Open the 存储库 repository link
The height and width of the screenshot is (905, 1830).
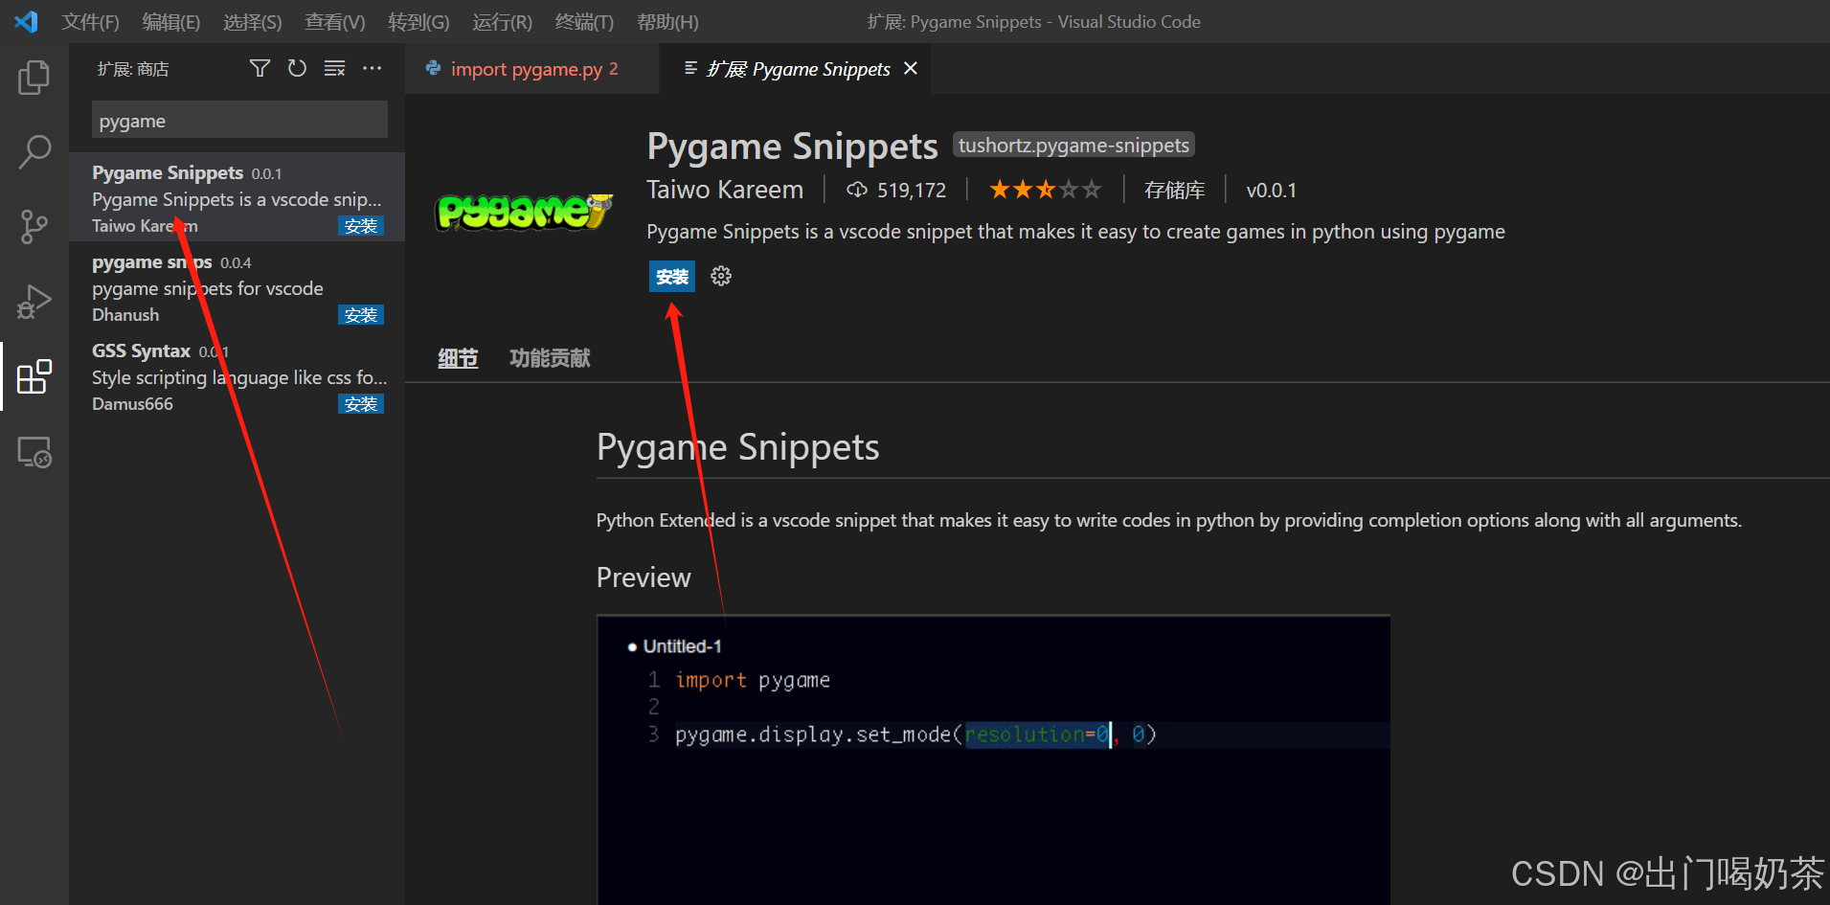click(x=1174, y=190)
